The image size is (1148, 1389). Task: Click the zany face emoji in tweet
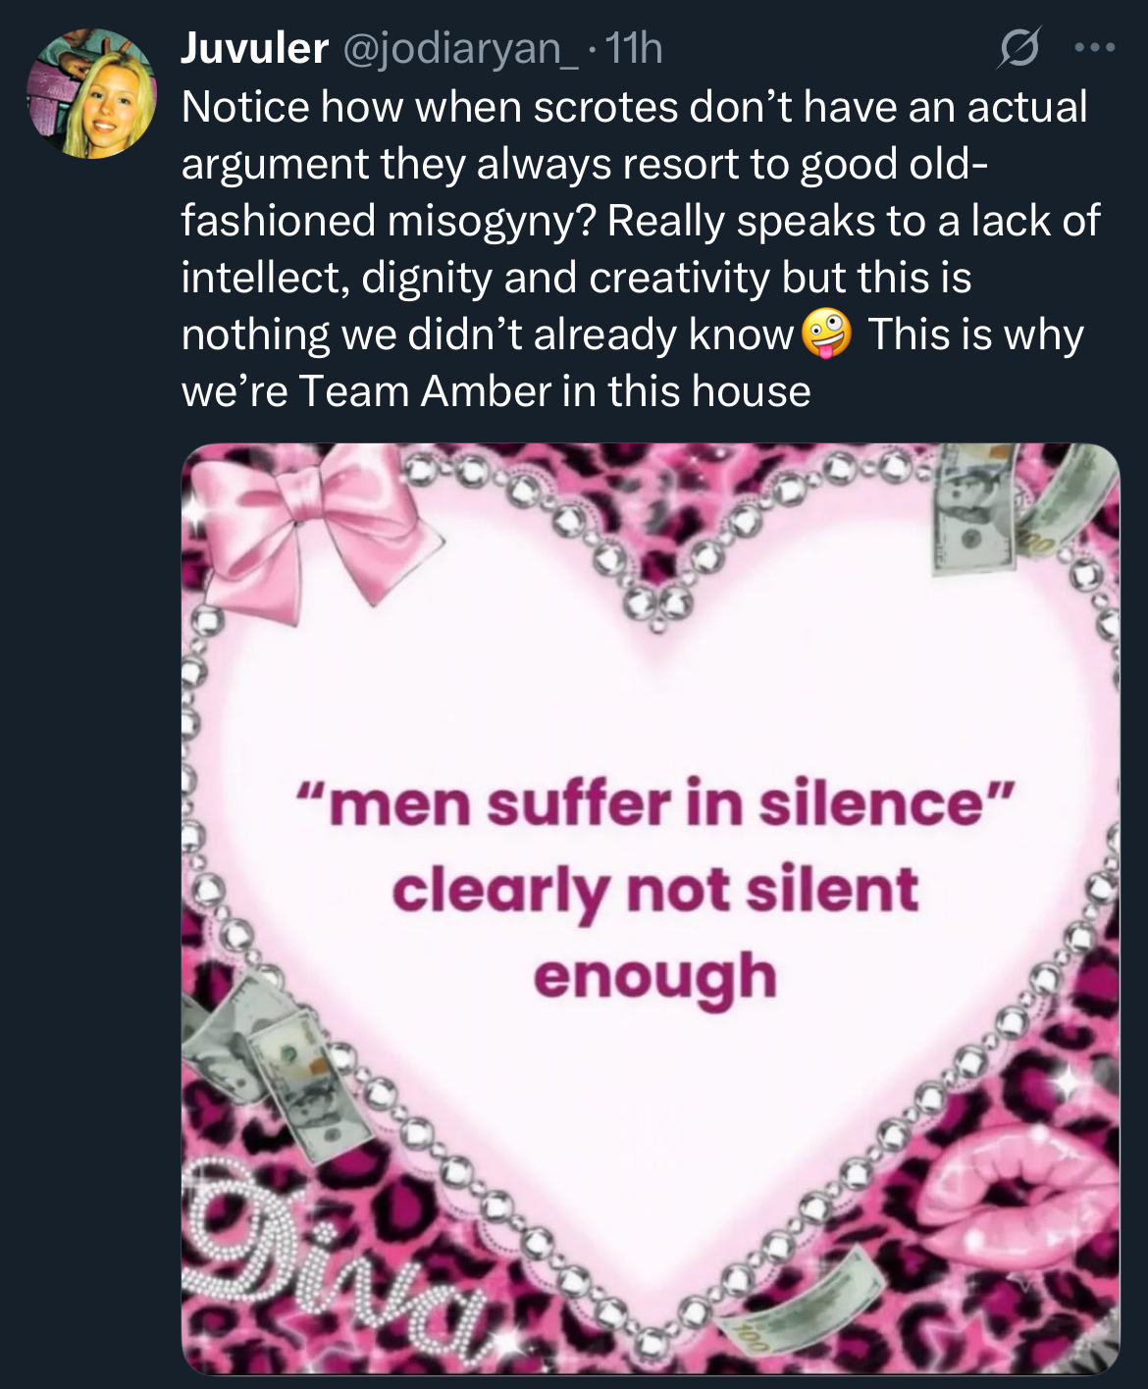(x=826, y=334)
